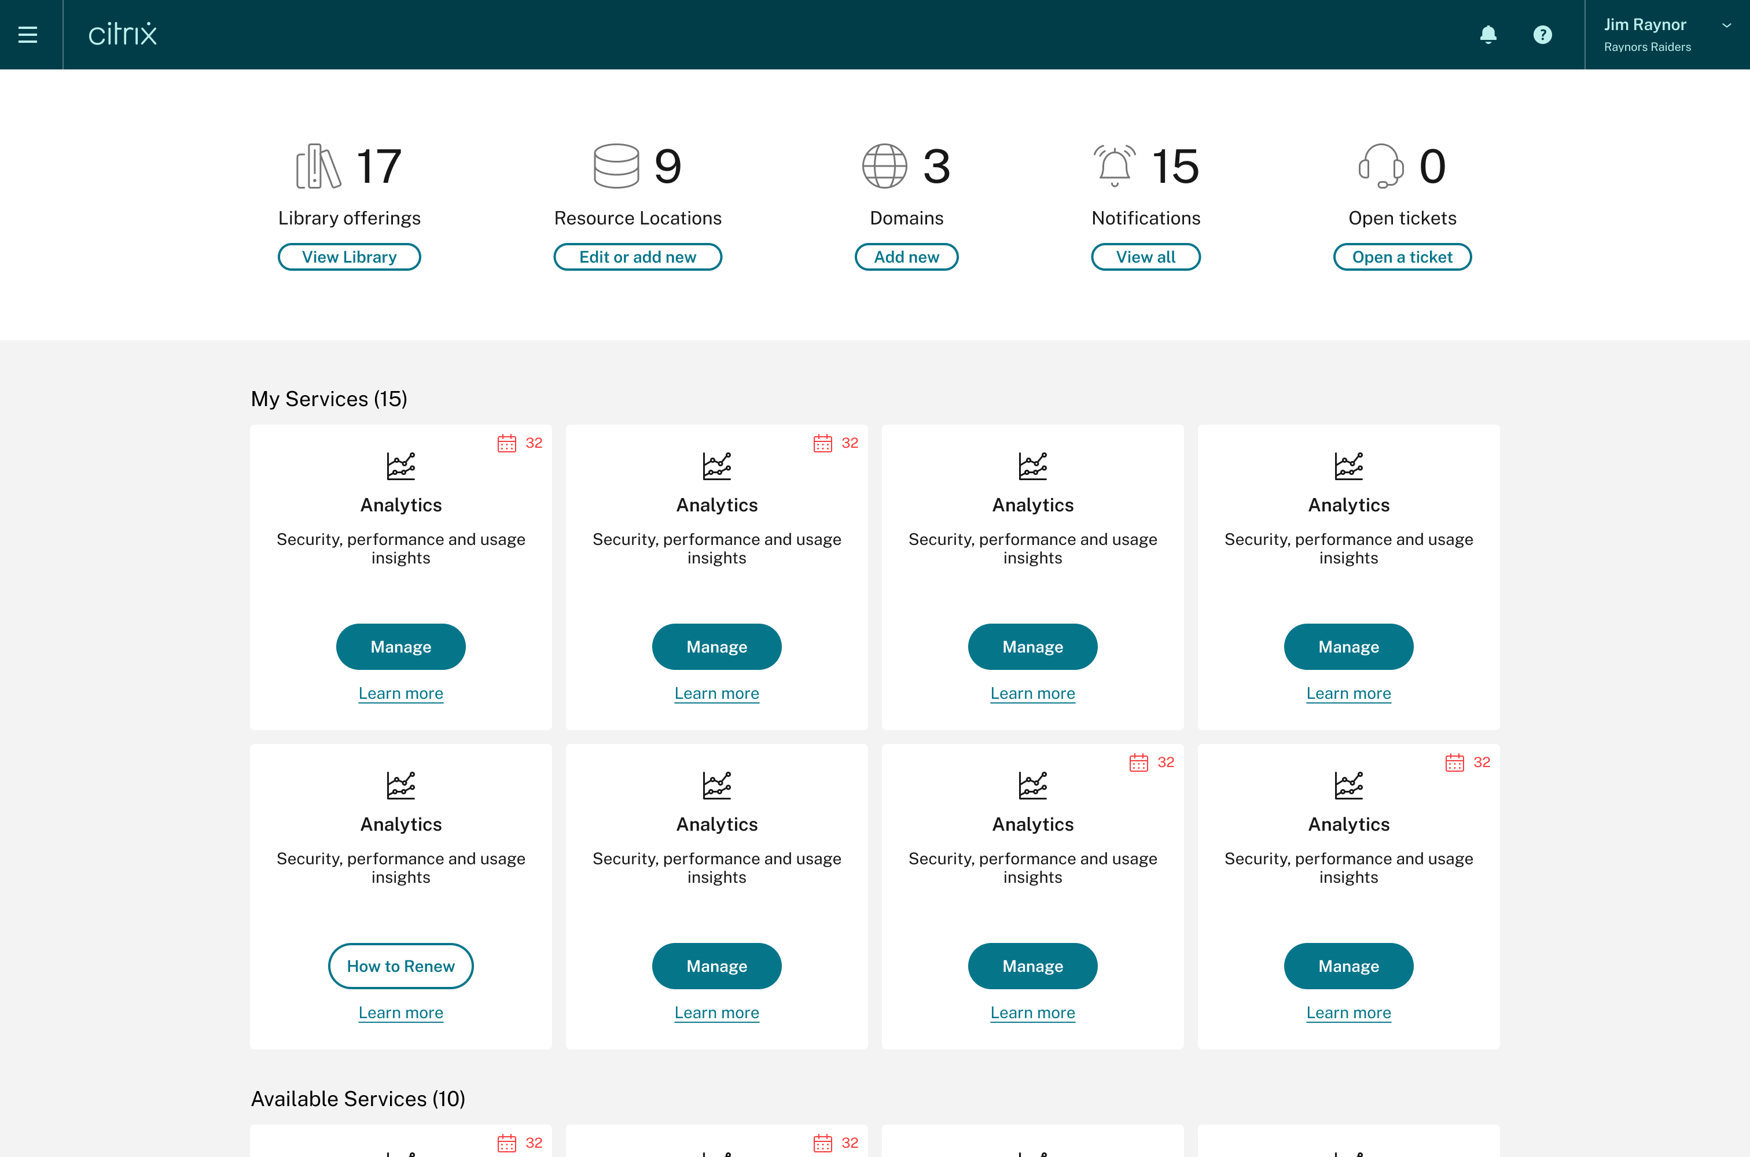Click the Citrix logo in header
This screenshot has height=1157, width=1750.
click(x=123, y=34)
